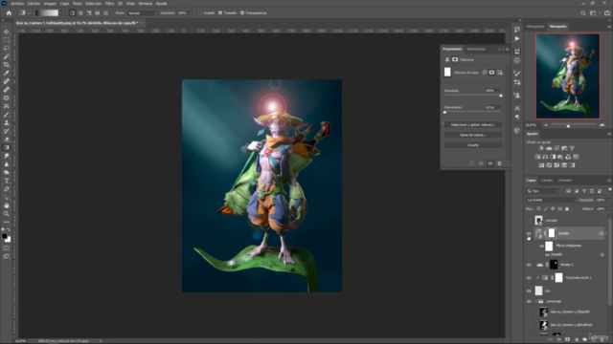Select the Magic Wand tool
The image size is (613, 344).
coord(7,56)
